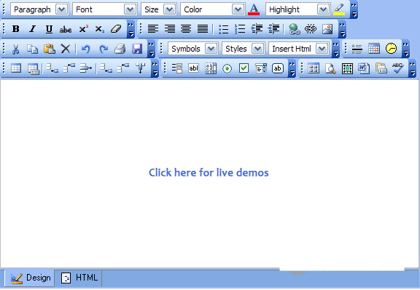Image resolution: width=420 pixels, height=290 pixels.
Task: Follow the 'Click here for live demos' link
Action: tap(209, 172)
